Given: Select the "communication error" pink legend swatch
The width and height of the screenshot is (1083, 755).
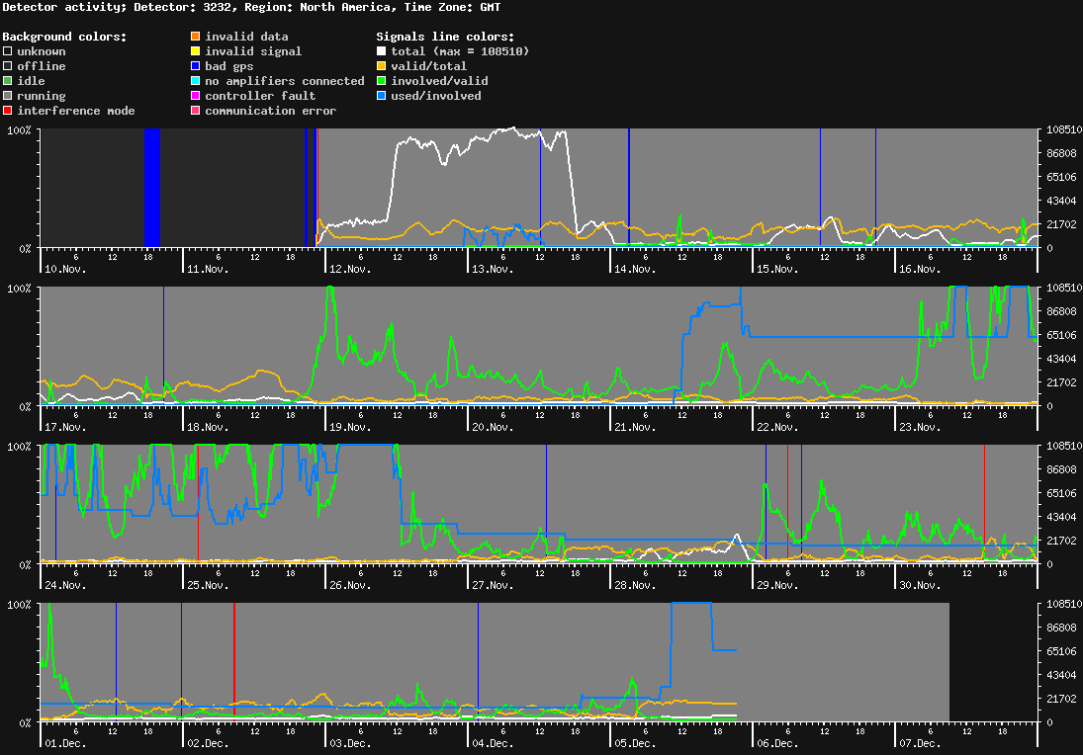Looking at the screenshot, I should (x=196, y=111).
